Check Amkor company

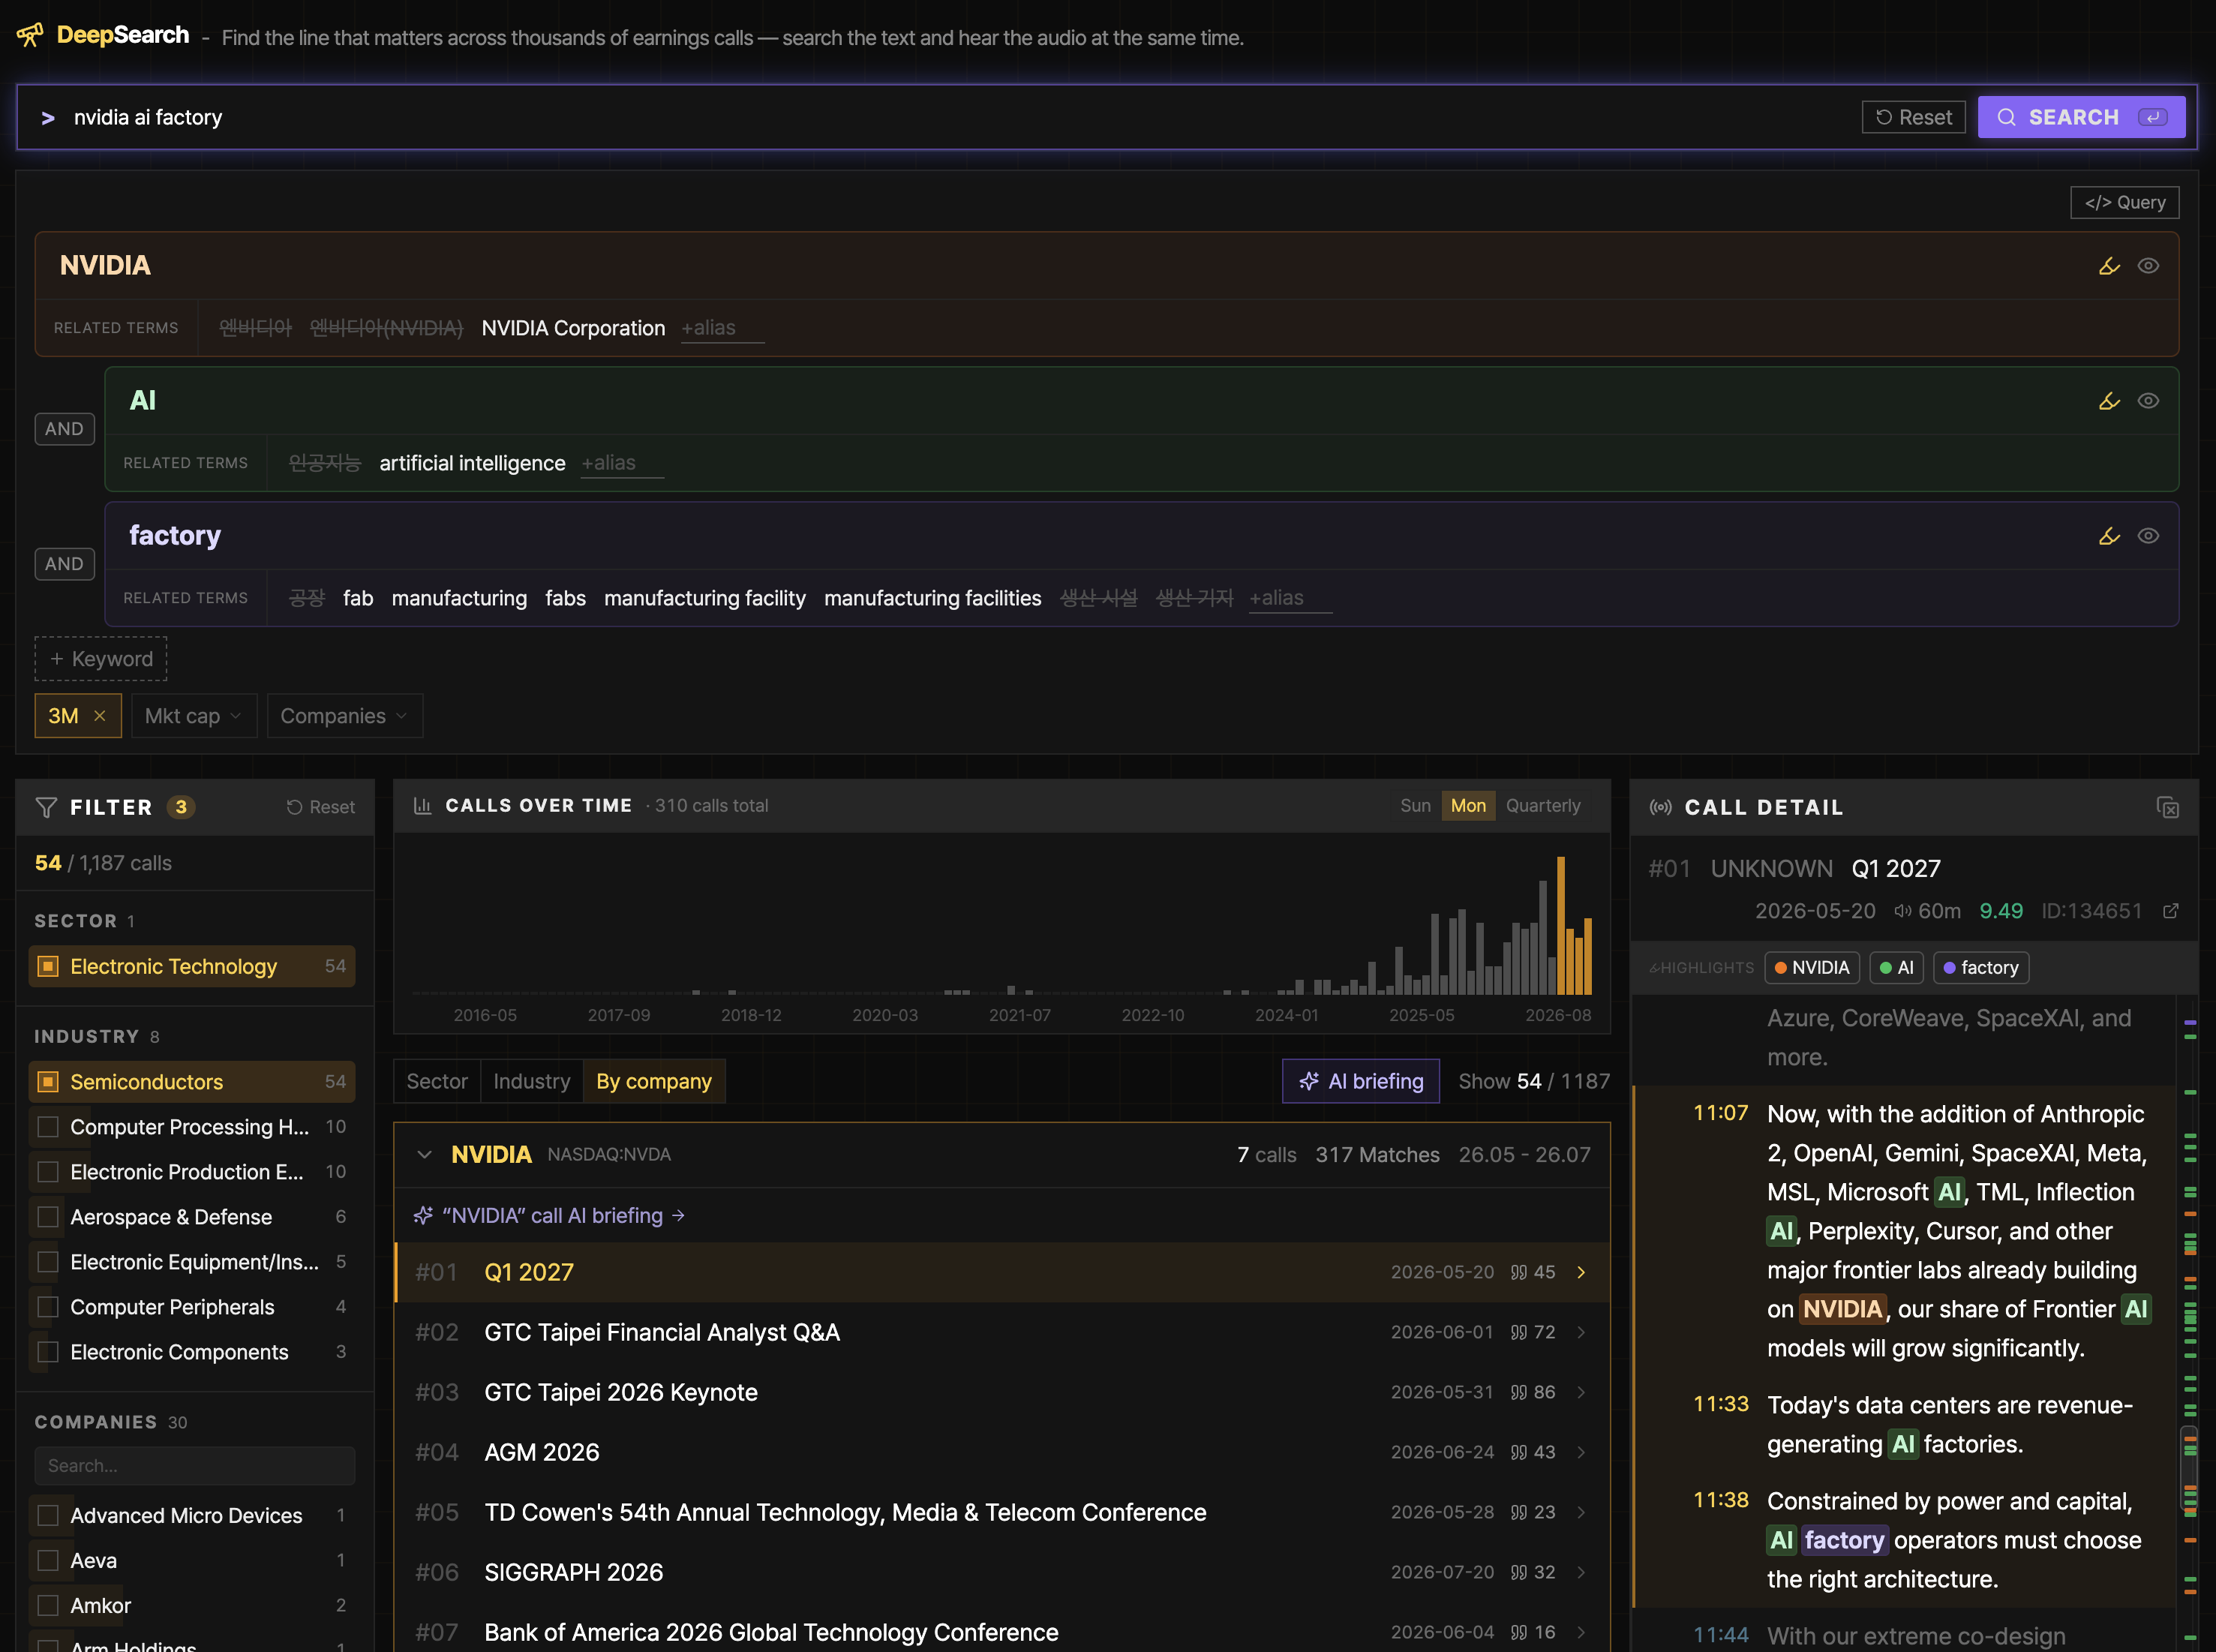48,1606
